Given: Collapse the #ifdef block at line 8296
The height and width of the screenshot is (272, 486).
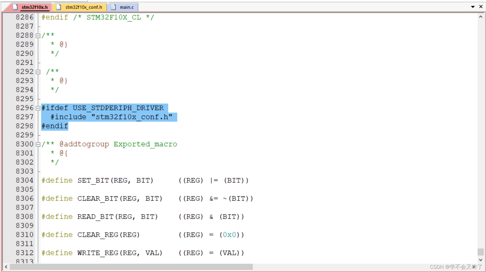Looking at the screenshot, I should (x=38, y=108).
